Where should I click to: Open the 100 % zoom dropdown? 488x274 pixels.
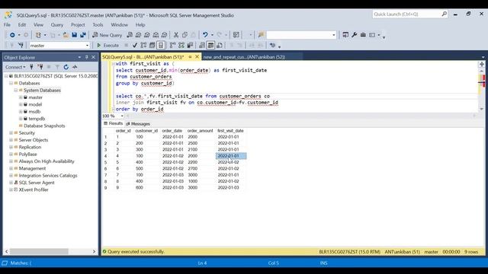point(122,116)
